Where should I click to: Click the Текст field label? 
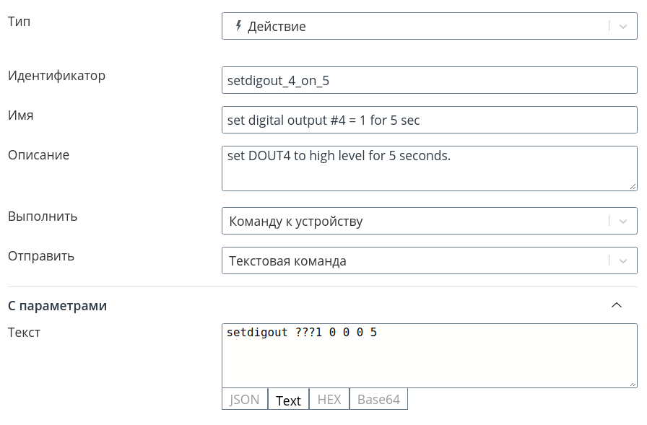tap(24, 332)
